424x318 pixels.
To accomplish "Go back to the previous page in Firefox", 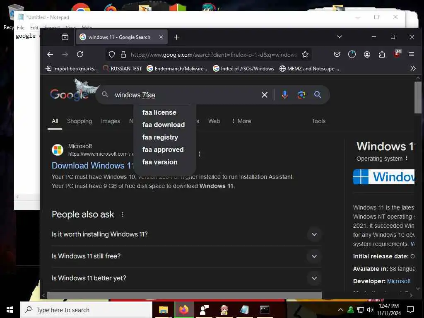I will 50,54.
